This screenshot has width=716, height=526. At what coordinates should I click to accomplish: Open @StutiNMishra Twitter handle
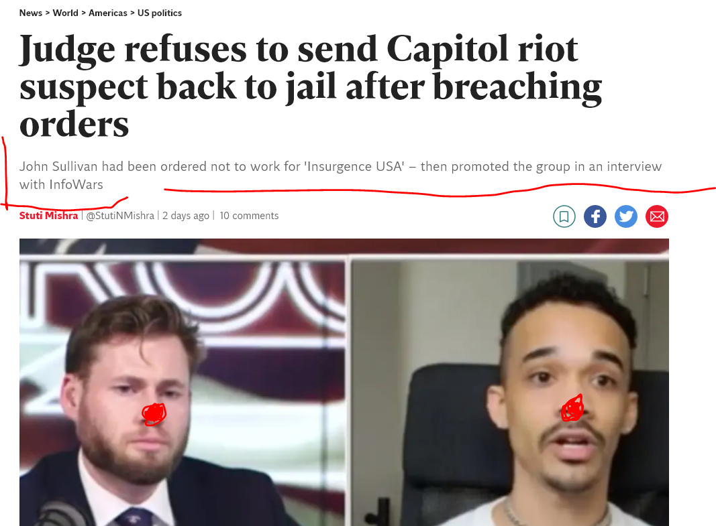pyautogui.click(x=120, y=216)
